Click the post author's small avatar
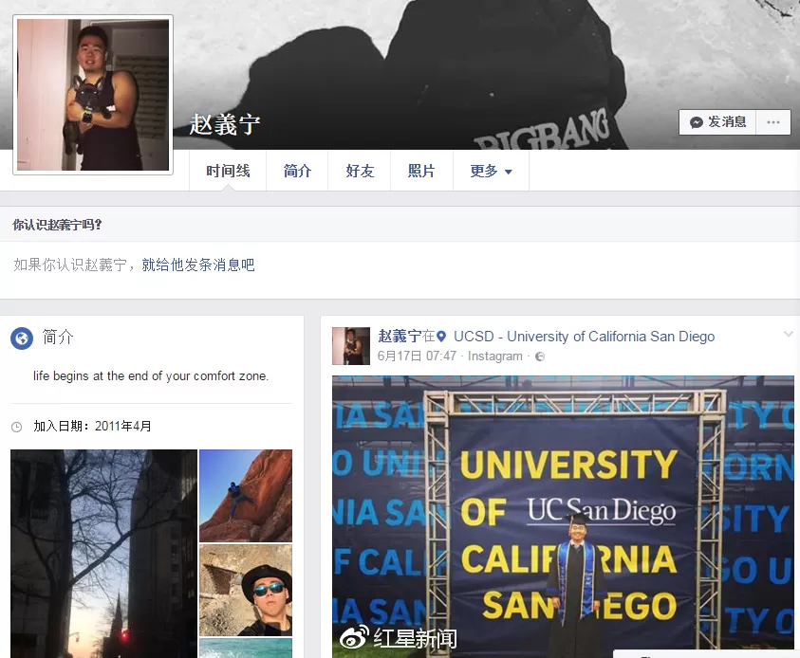The image size is (800, 658). [351, 346]
